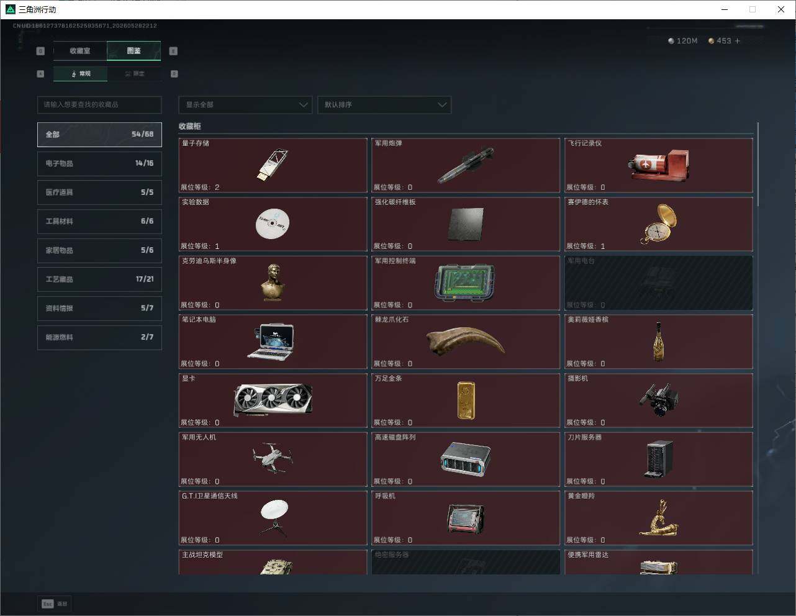Select the 奥莉薇娅香槟 champagne item
The image size is (796, 616).
(659, 342)
